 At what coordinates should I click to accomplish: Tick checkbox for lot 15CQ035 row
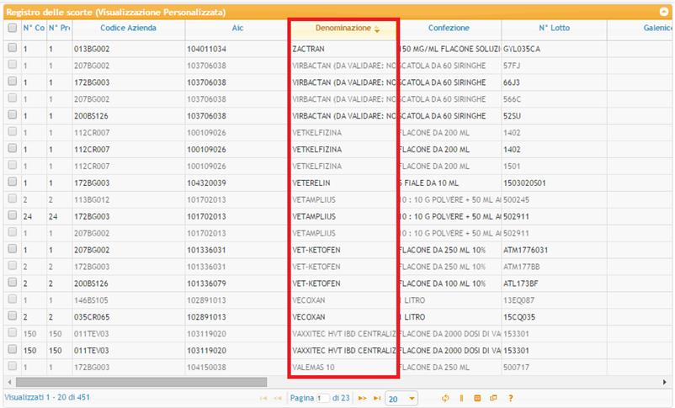click(12, 316)
